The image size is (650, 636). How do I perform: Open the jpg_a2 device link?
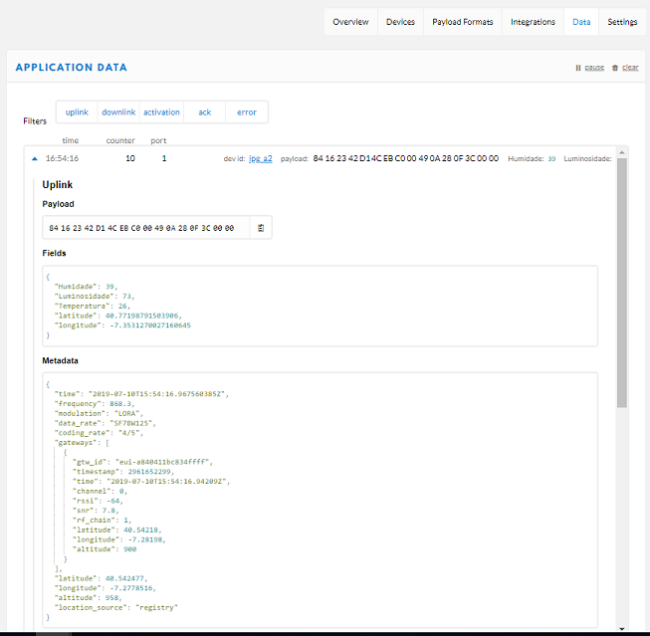[260, 158]
